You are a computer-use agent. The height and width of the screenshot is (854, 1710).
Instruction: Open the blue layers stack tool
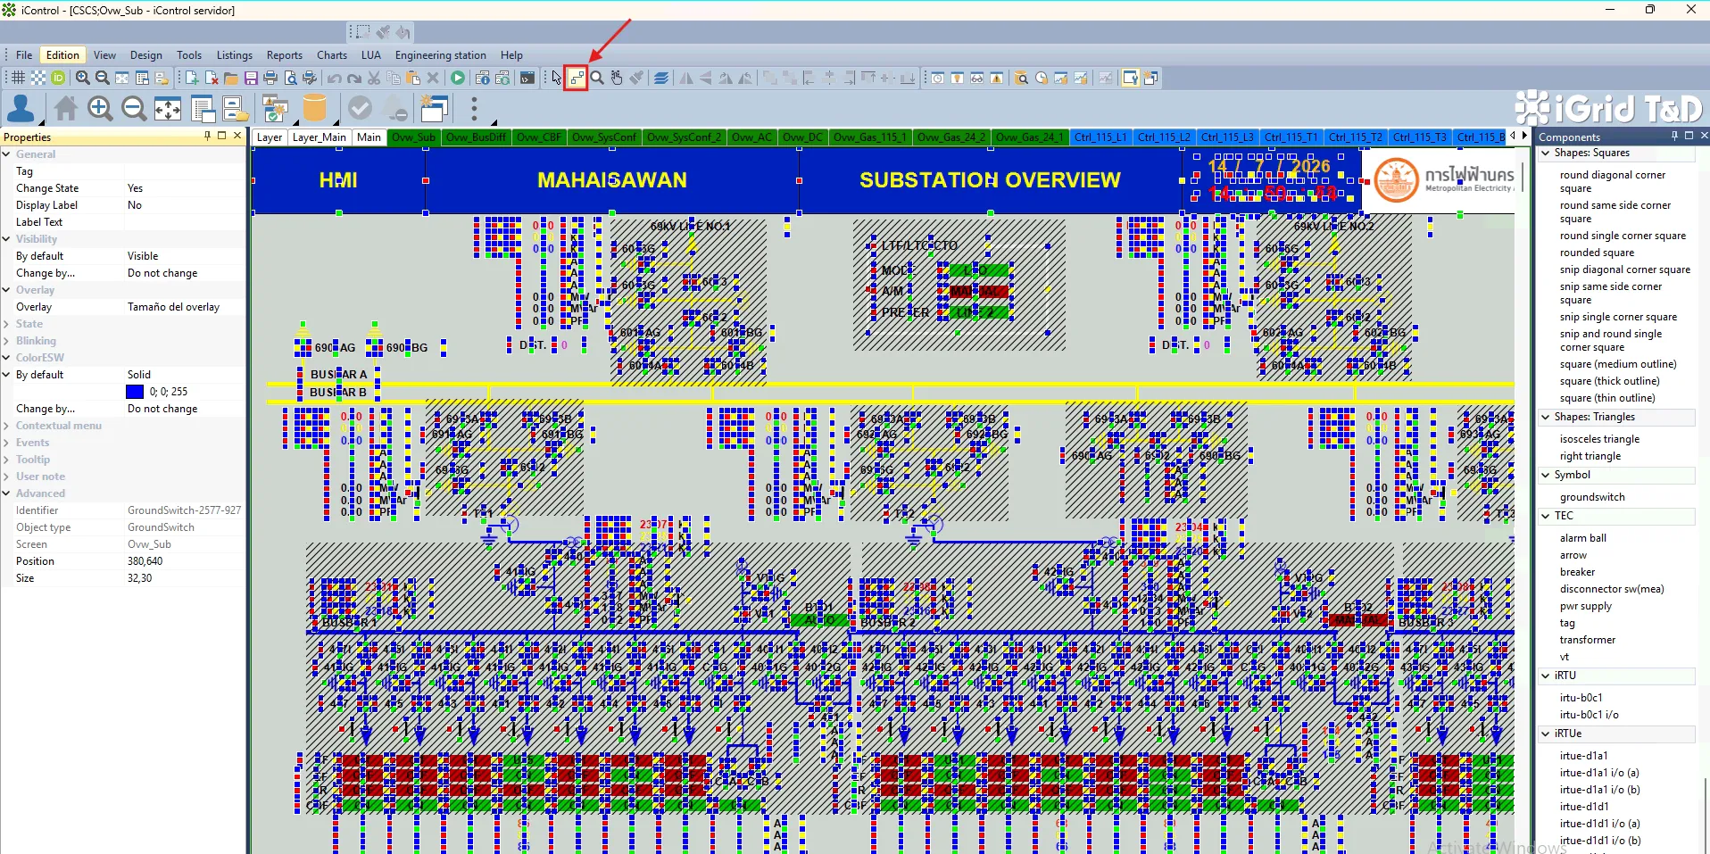pyautogui.click(x=661, y=79)
